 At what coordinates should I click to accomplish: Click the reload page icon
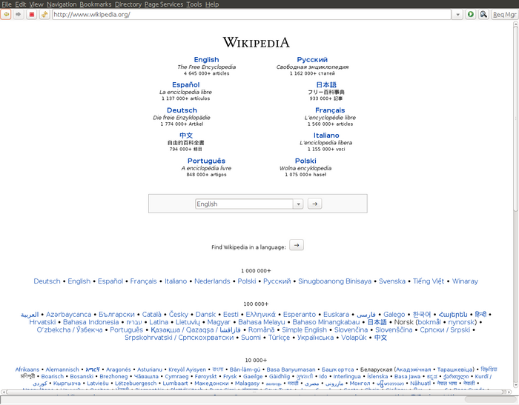(x=44, y=14)
